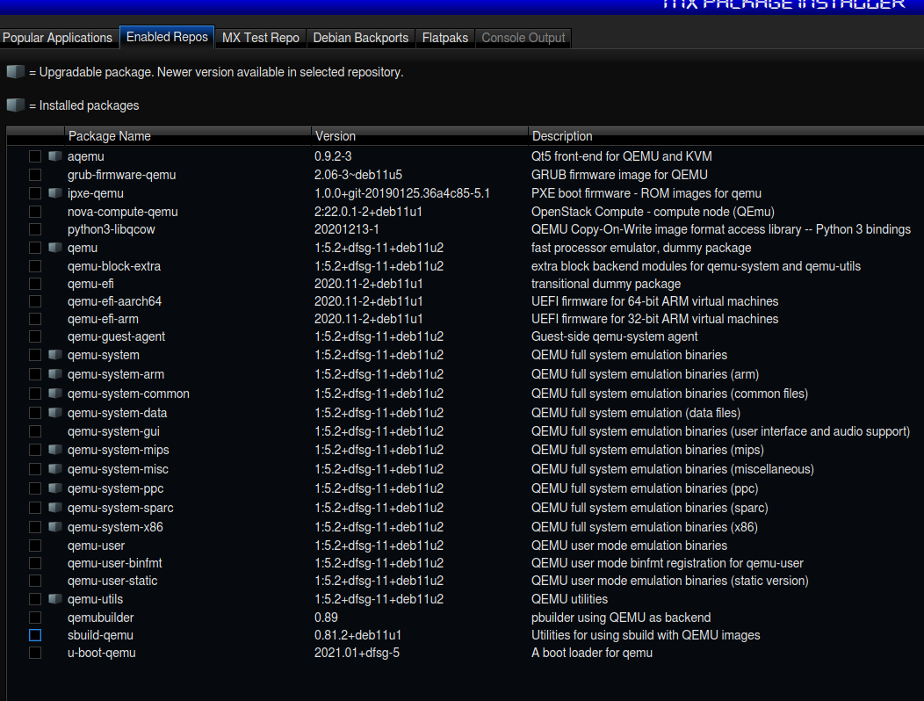924x701 pixels.
Task: Sort by the Description column header
Action: click(x=726, y=136)
